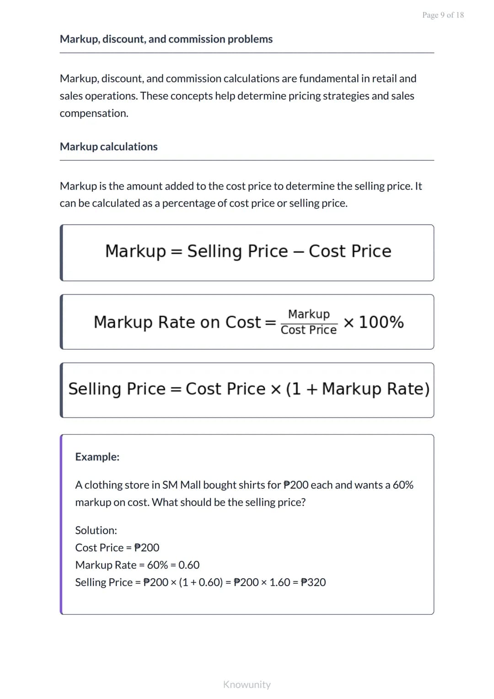Image resolution: width=494 pixels, height=699 pixels.
Task: Click the paragraph defining markup
Action: coord(241,195)
